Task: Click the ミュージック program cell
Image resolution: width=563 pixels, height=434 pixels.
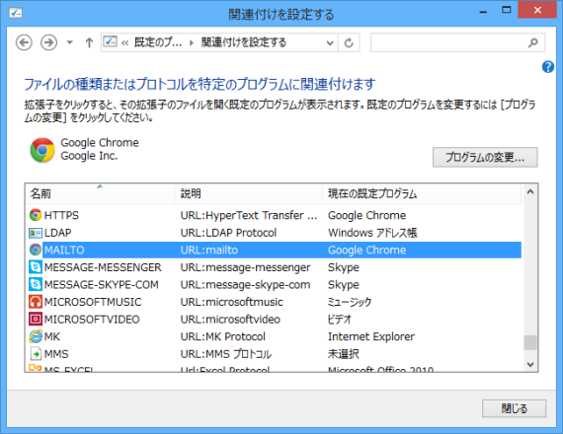Action: [x=350, y=302]
